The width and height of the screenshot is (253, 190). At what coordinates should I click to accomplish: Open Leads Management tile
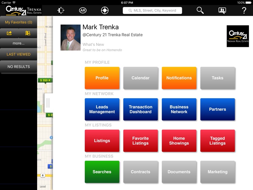pos(102,109)
